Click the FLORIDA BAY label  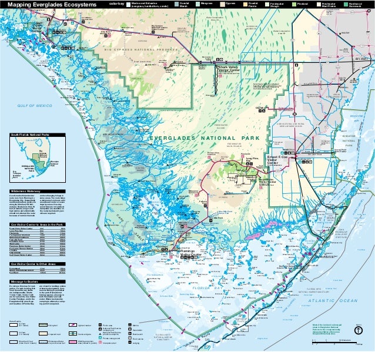click(207, 288)
